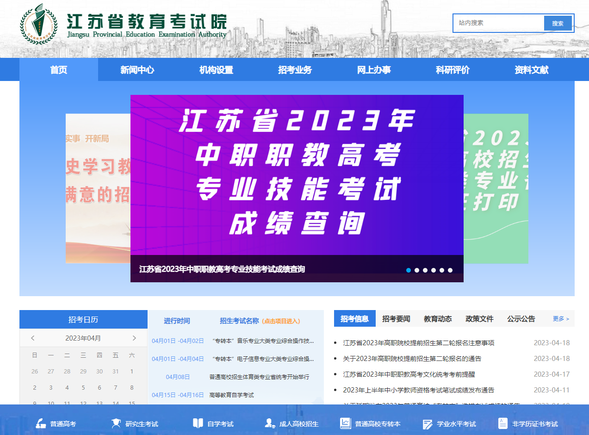Image resolution: width=589 pixels, height=435 pixels.
Task: Open the 新闻中心 navigation menu
Action: [137, 70]
